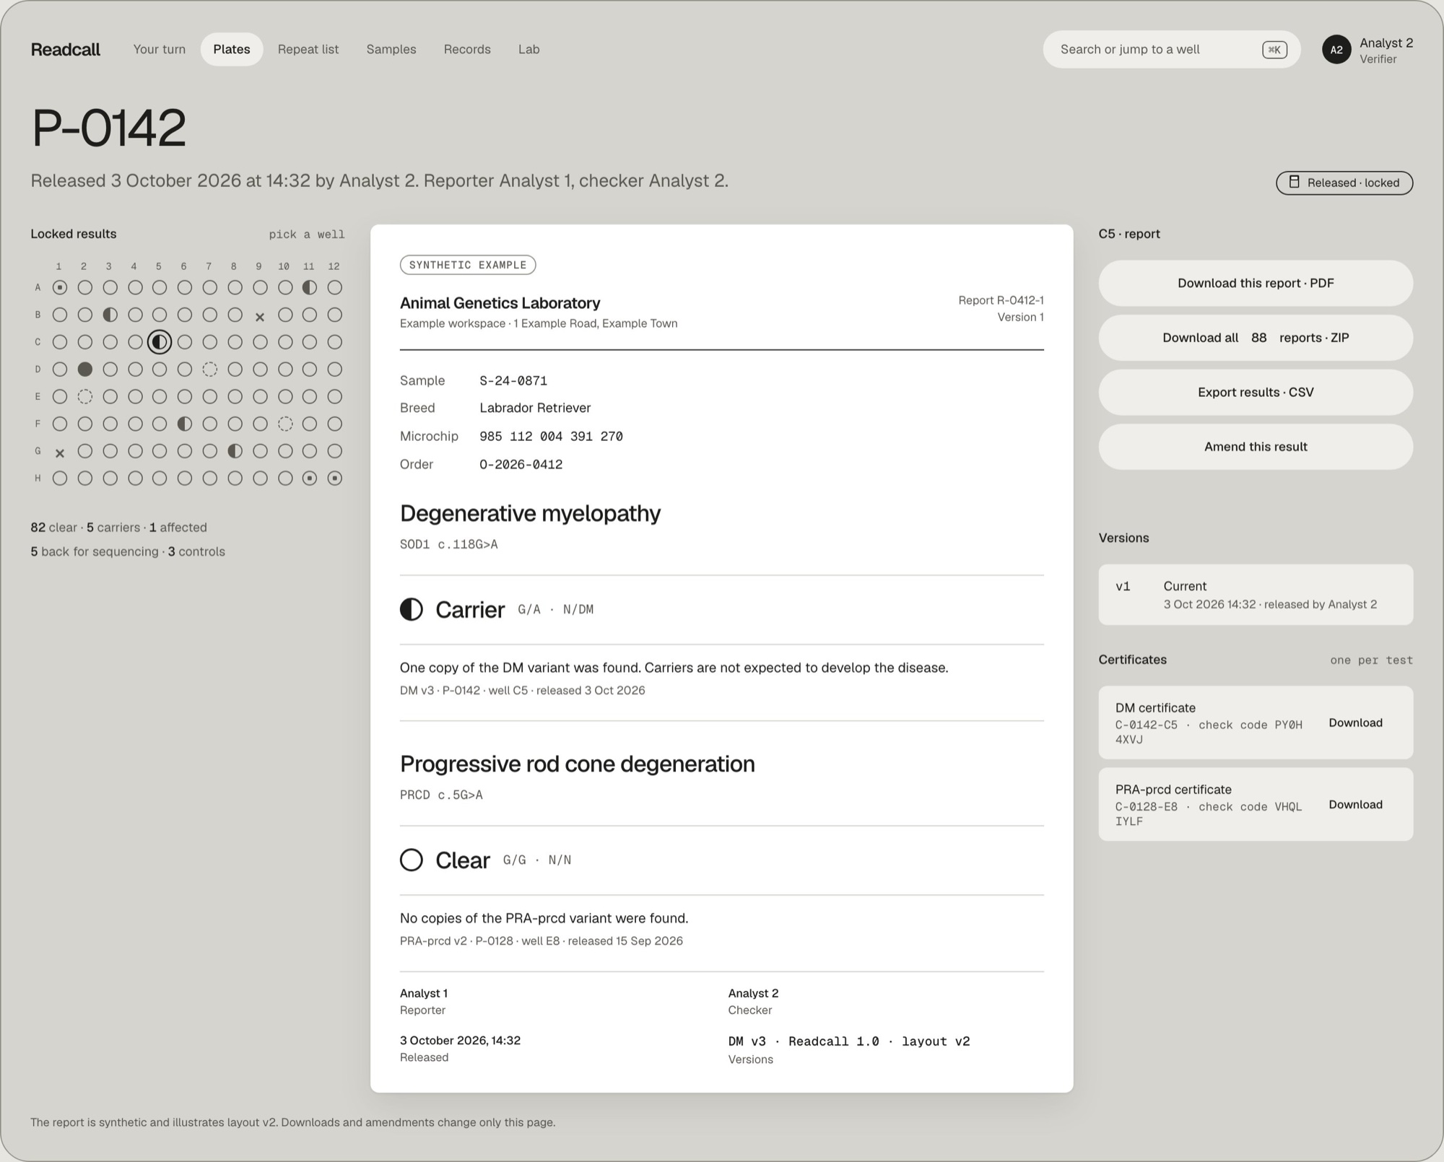
Task: Click the A2 user avatar
Action: pyautogui.click(x=1336, y=50)
